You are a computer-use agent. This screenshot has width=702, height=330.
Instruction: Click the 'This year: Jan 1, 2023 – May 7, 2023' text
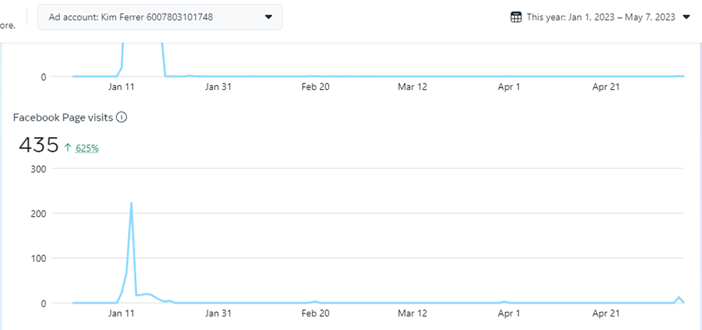pyautogui.click(x=600, y=17)
